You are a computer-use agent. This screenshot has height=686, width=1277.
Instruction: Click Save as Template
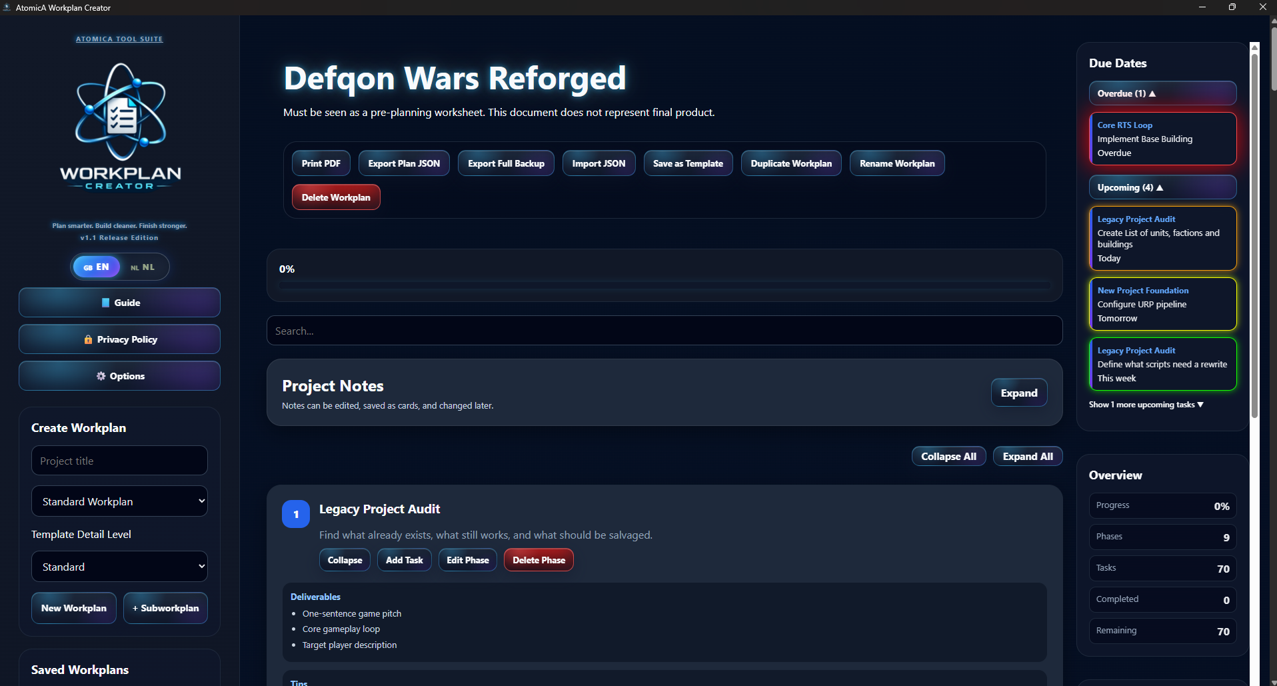[688, 163]
